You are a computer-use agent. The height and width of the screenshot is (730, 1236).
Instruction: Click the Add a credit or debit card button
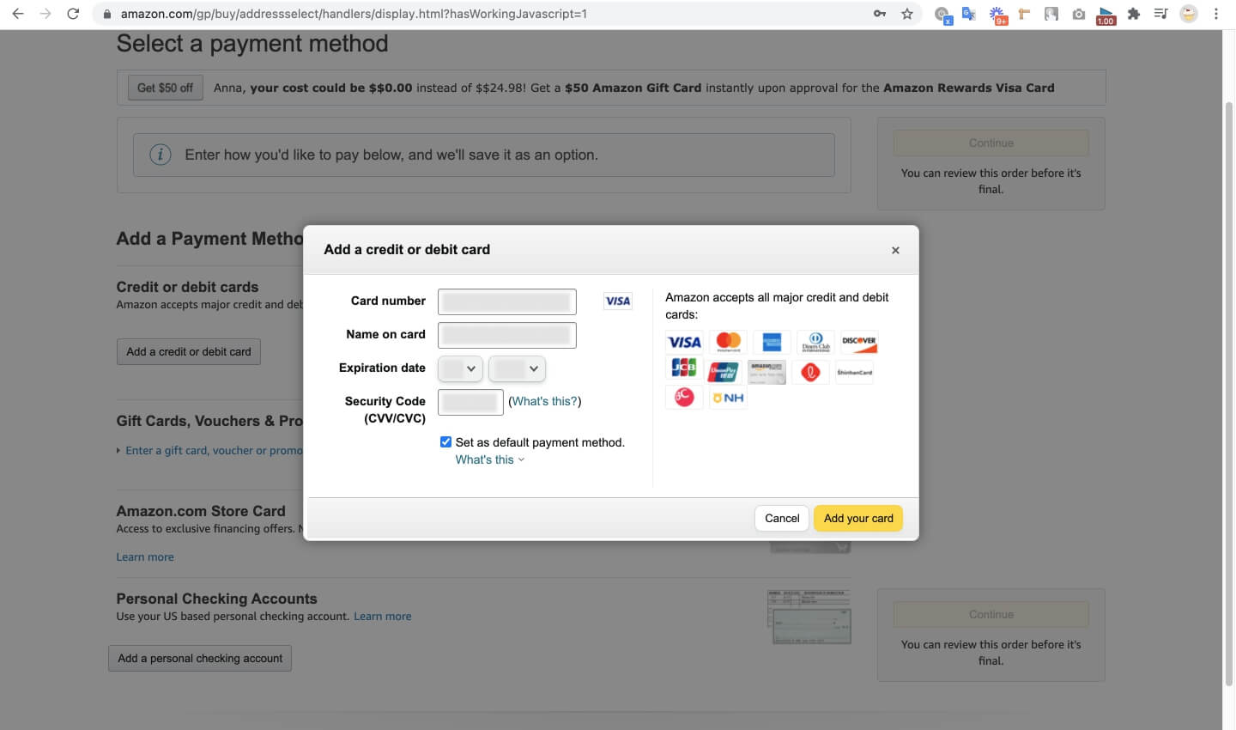tap(189, 351)
